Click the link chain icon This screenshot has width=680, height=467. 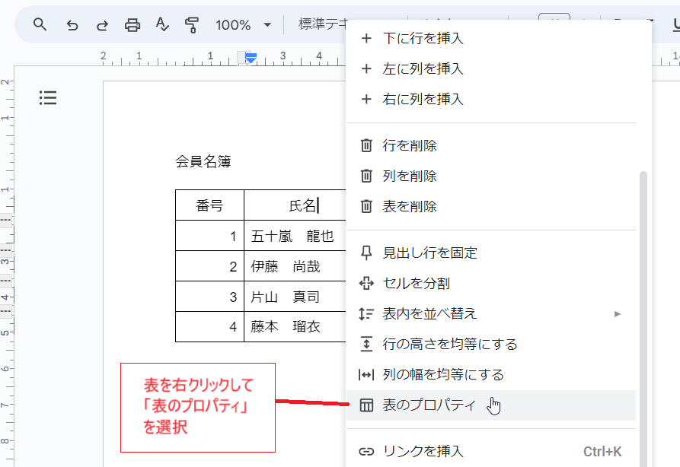[x=366, y=451]
